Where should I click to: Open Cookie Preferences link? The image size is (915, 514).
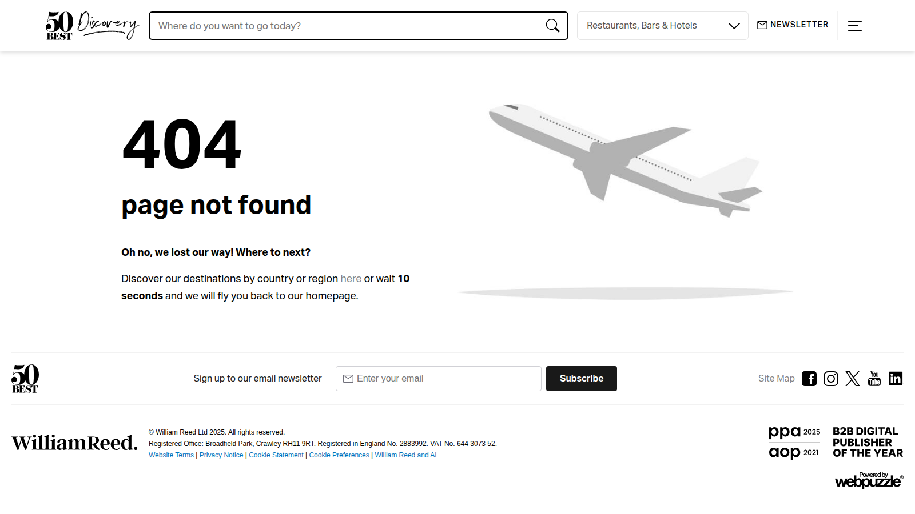coord(339,455)
